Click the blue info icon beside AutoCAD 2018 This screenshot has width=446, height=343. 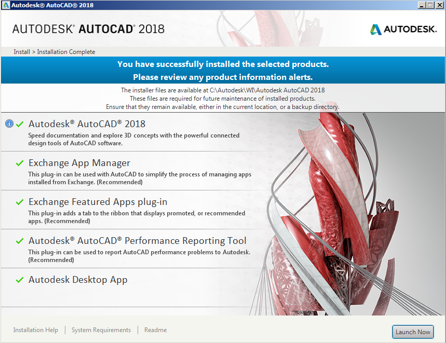point(9,124)
